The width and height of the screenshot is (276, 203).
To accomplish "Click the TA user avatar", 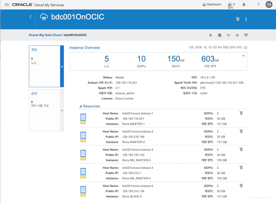I will pyautogui.click(x=269, y=5).
